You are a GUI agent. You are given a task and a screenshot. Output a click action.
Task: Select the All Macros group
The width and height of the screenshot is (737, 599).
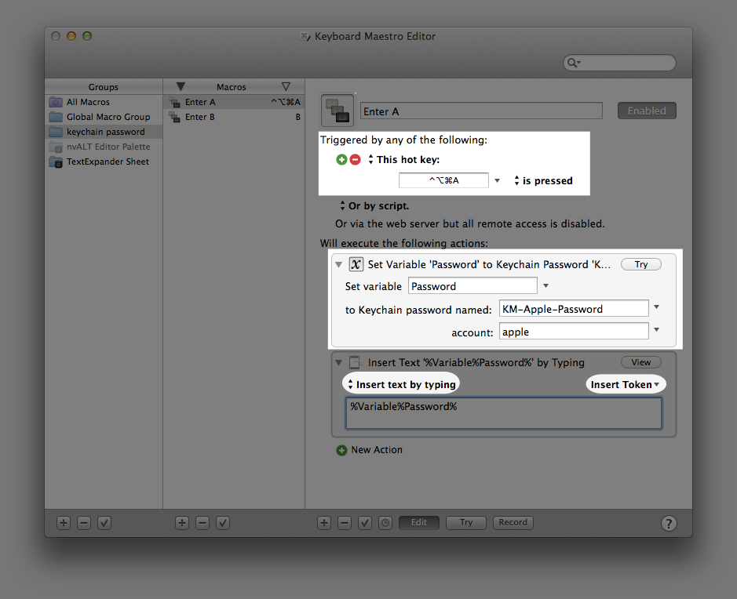(x=104, y=102)
